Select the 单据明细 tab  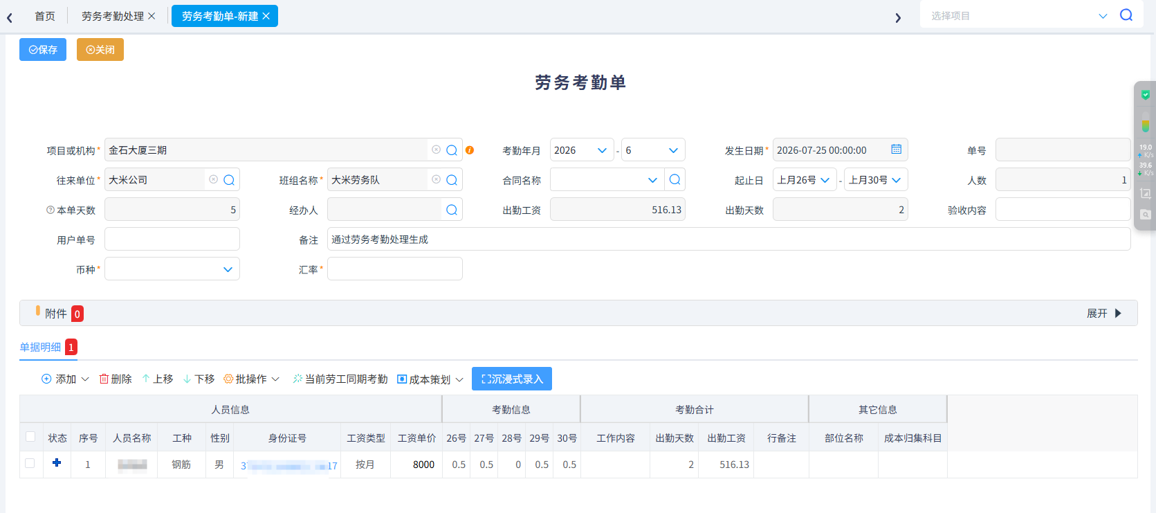[x=40, y=347]
